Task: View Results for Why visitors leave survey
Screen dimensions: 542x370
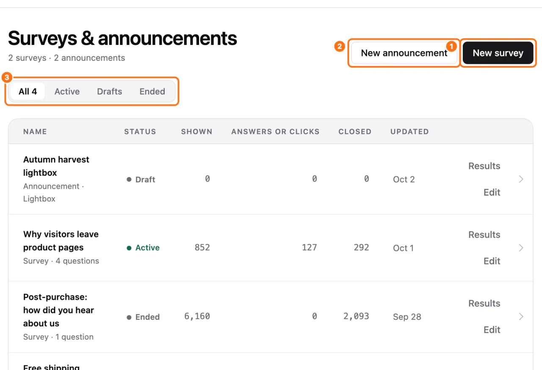Action: (x=484, y=235)
